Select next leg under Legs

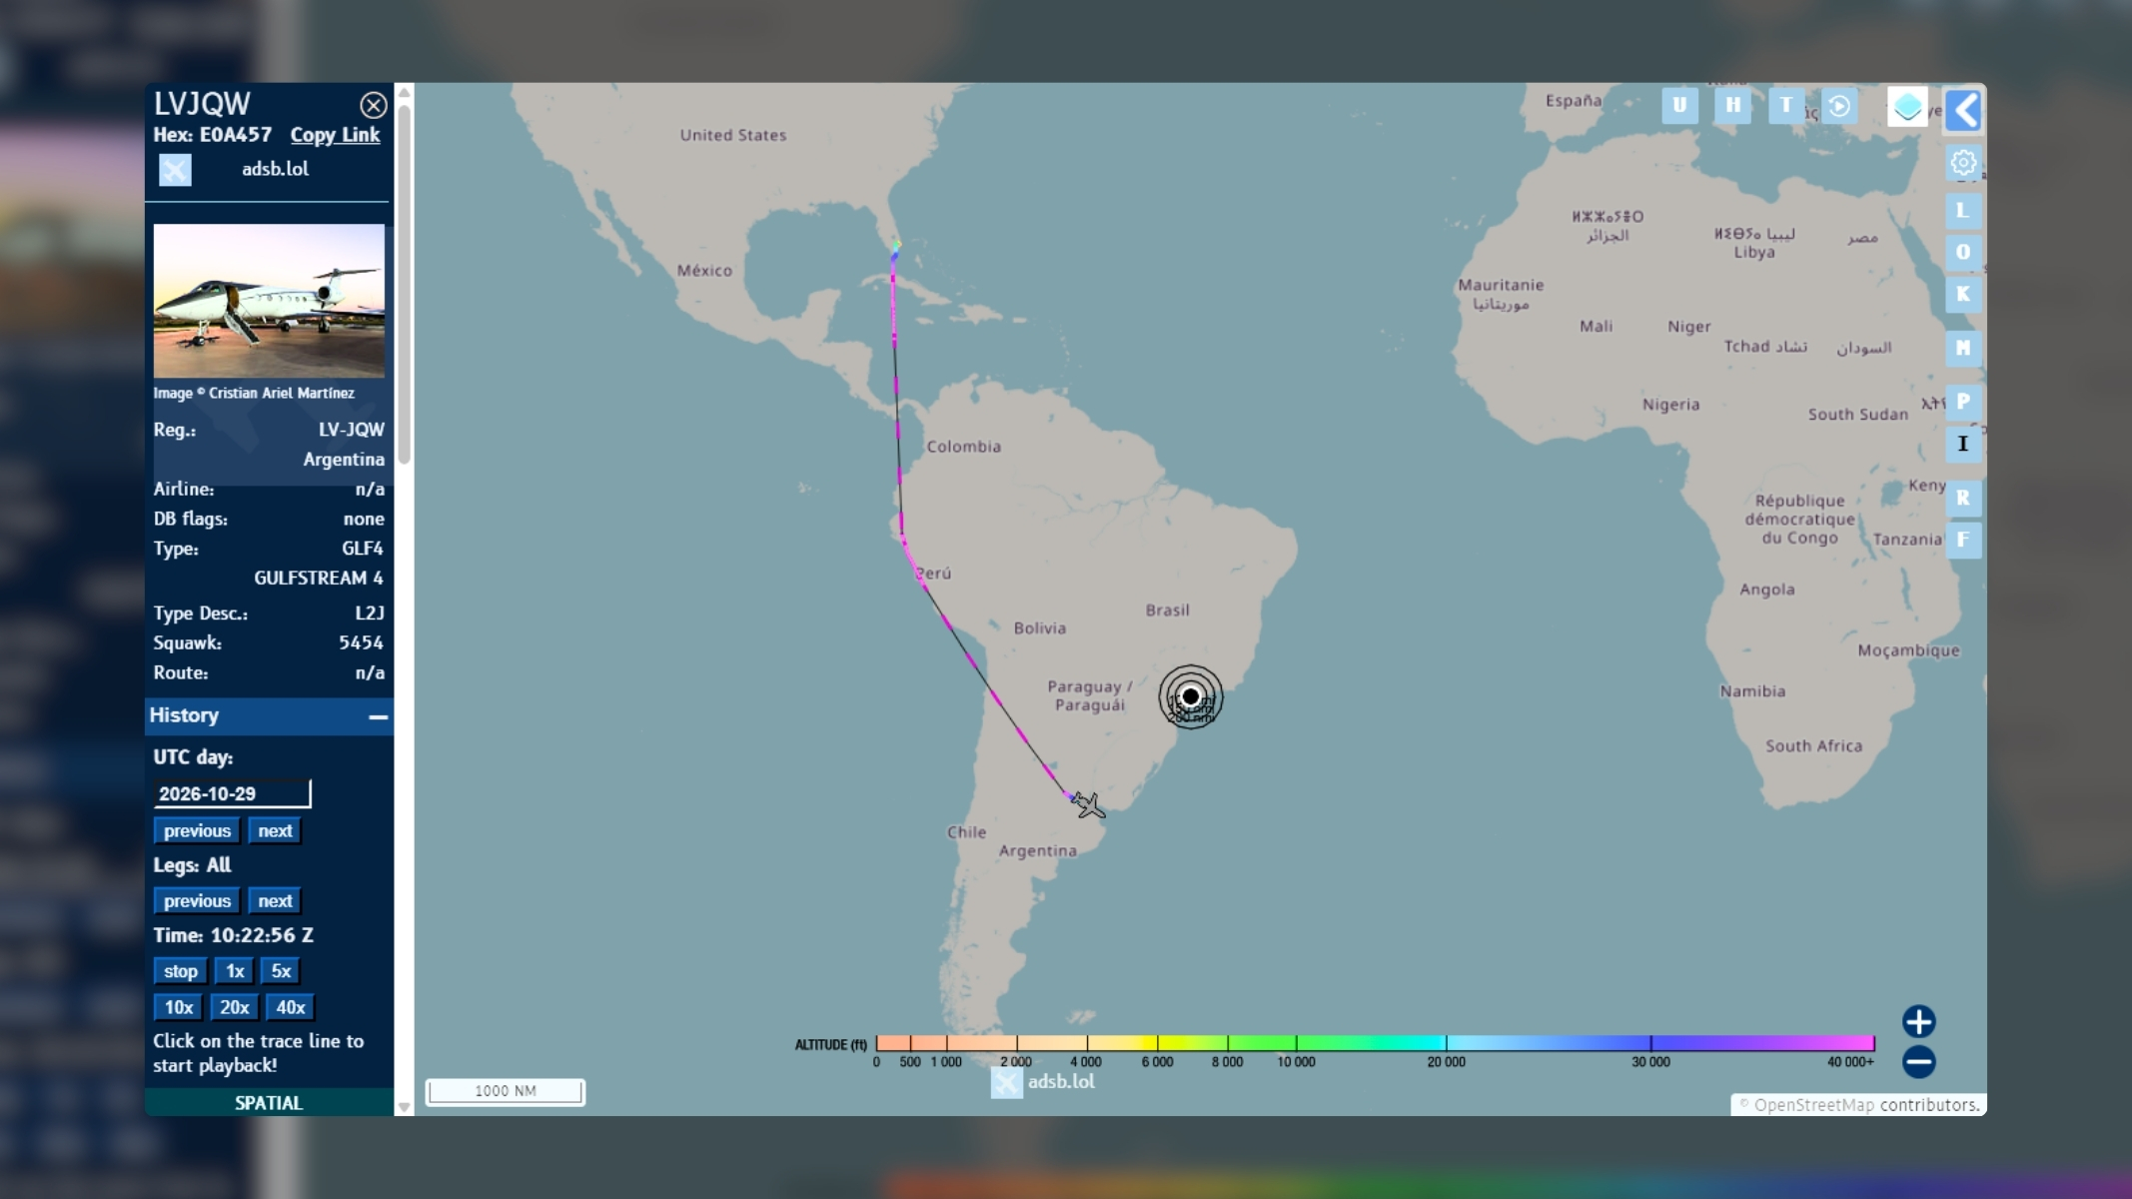coord(275,901)
